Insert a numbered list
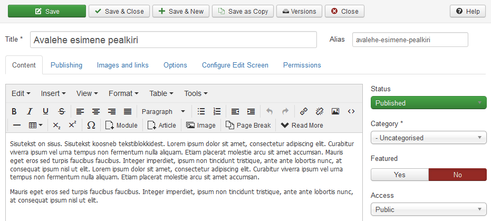491x221 pixels. point(217,111)
